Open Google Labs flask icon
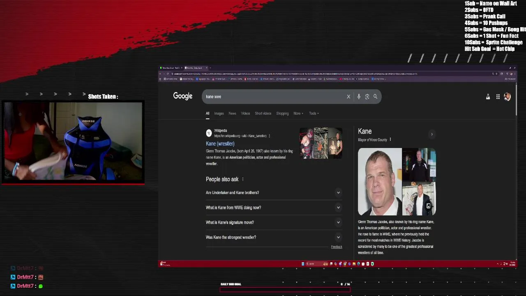The height and width of the screenshot is (296, 526). (x=488, y=97)
